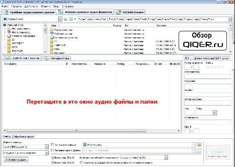Click the go-up folder icon in browser toolbar
This screenshot has width=235, height=167.
click(65, 19)
